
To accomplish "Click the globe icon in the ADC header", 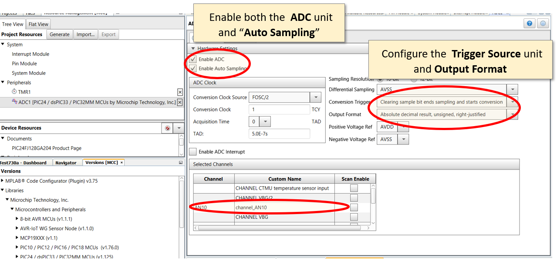I will point(543,23).
